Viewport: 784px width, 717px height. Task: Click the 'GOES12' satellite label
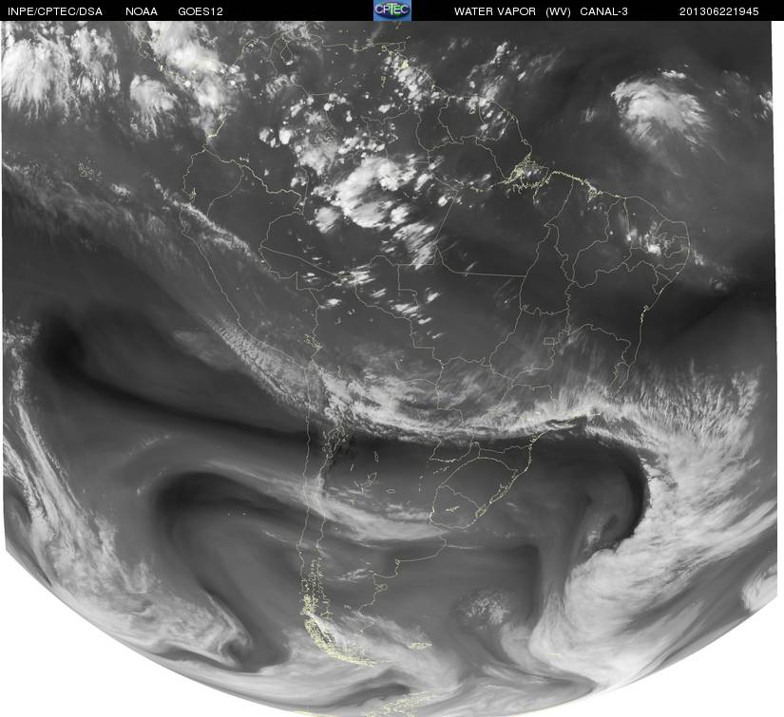(201, 11)
